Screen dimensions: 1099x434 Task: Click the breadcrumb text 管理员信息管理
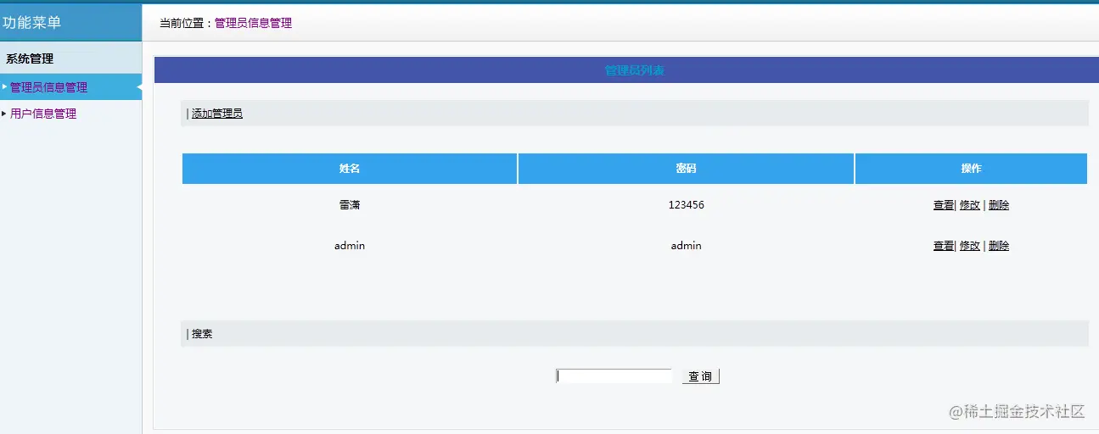click(253, 24)
